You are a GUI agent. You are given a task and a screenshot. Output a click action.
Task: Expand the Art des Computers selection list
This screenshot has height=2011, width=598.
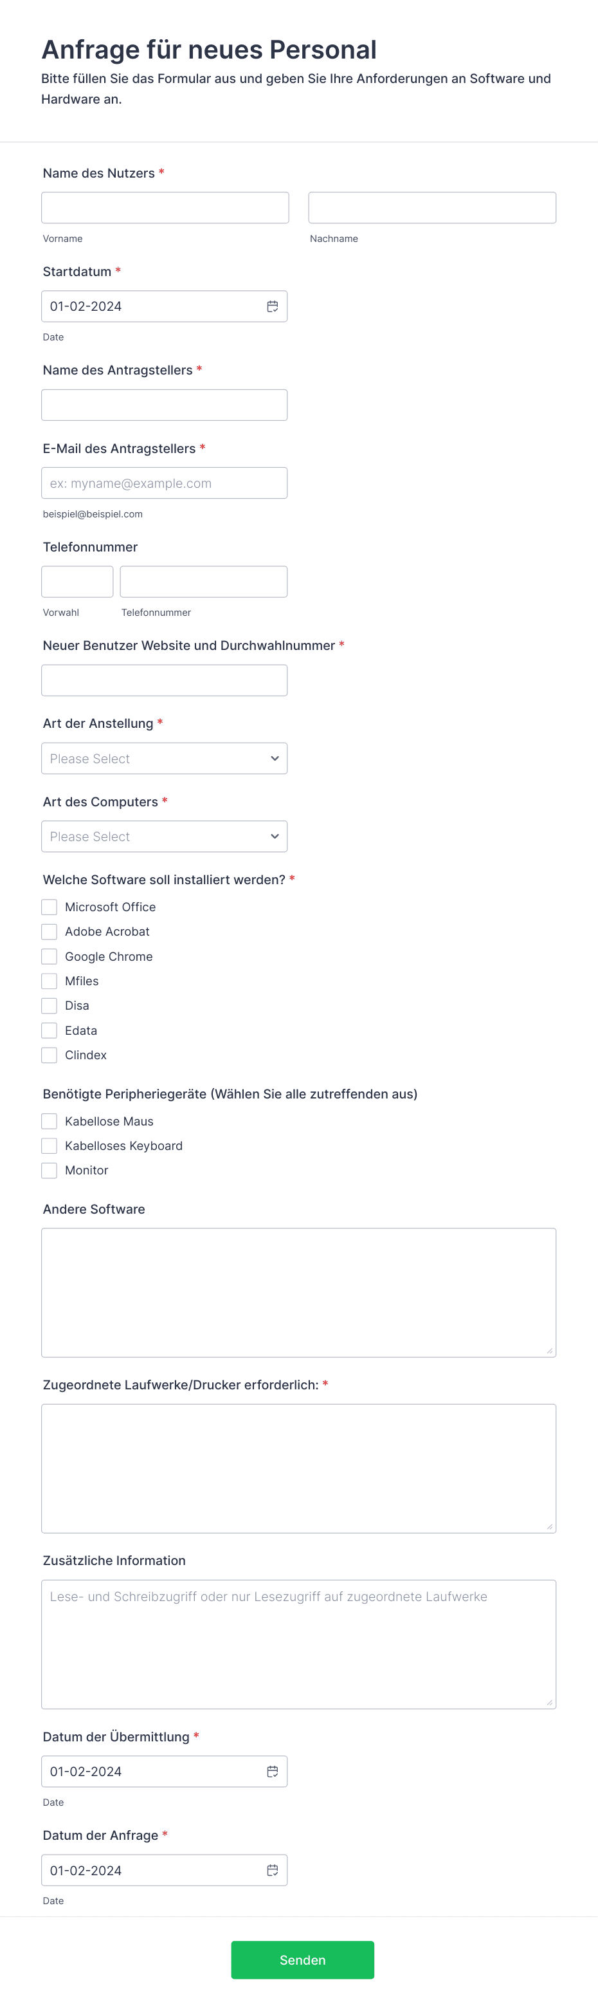tap(164, 836)
